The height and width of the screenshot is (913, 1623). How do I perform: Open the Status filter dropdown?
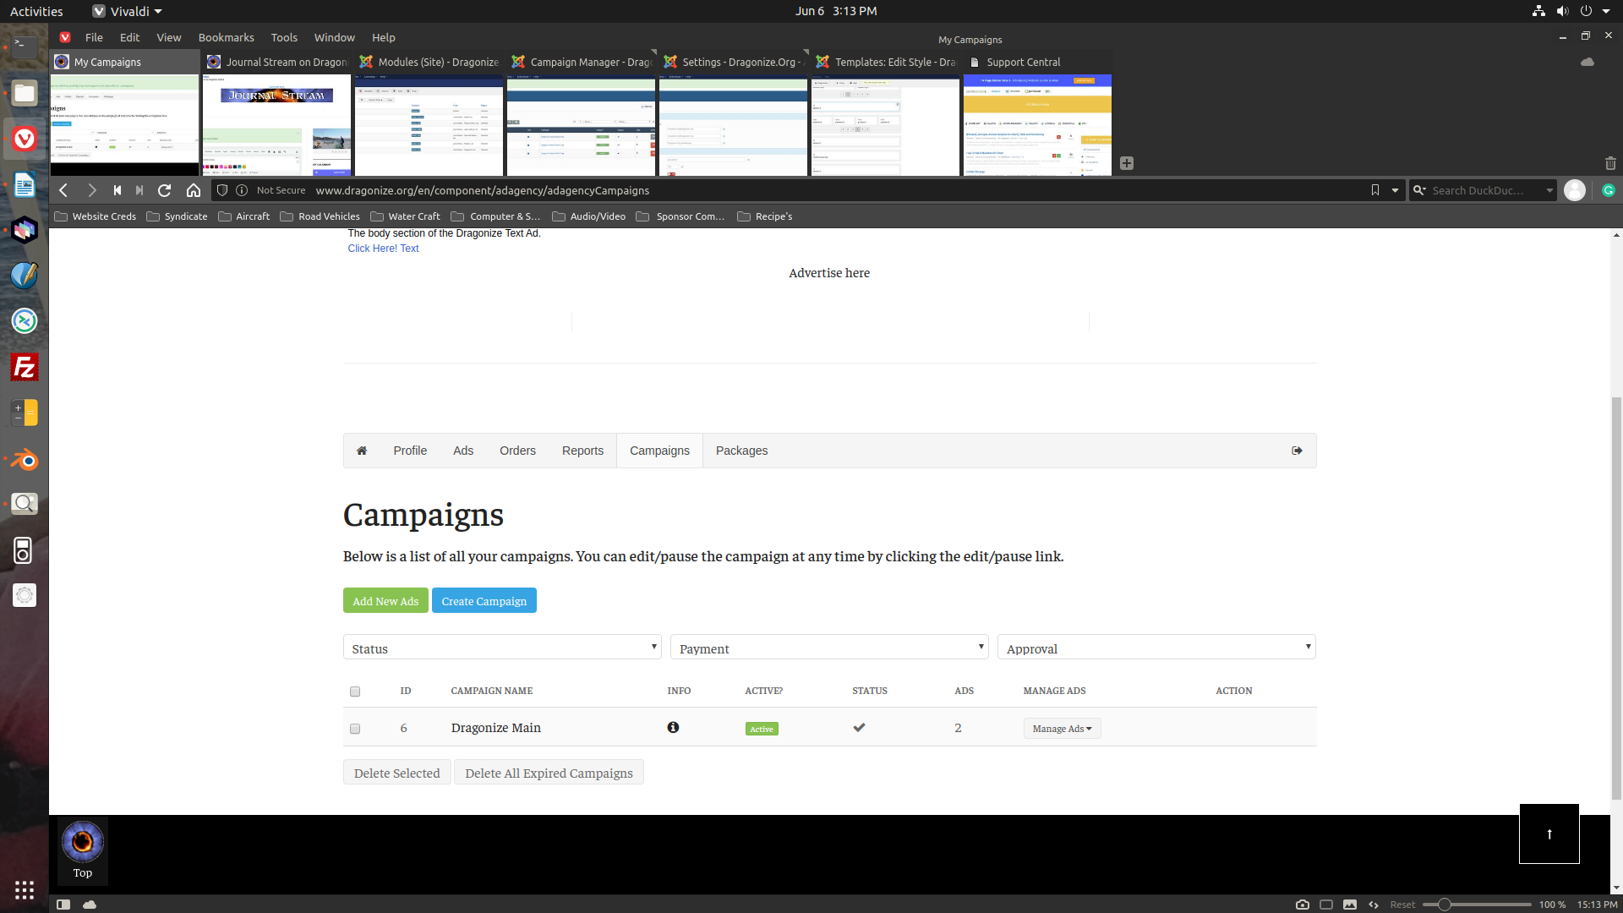502,648
